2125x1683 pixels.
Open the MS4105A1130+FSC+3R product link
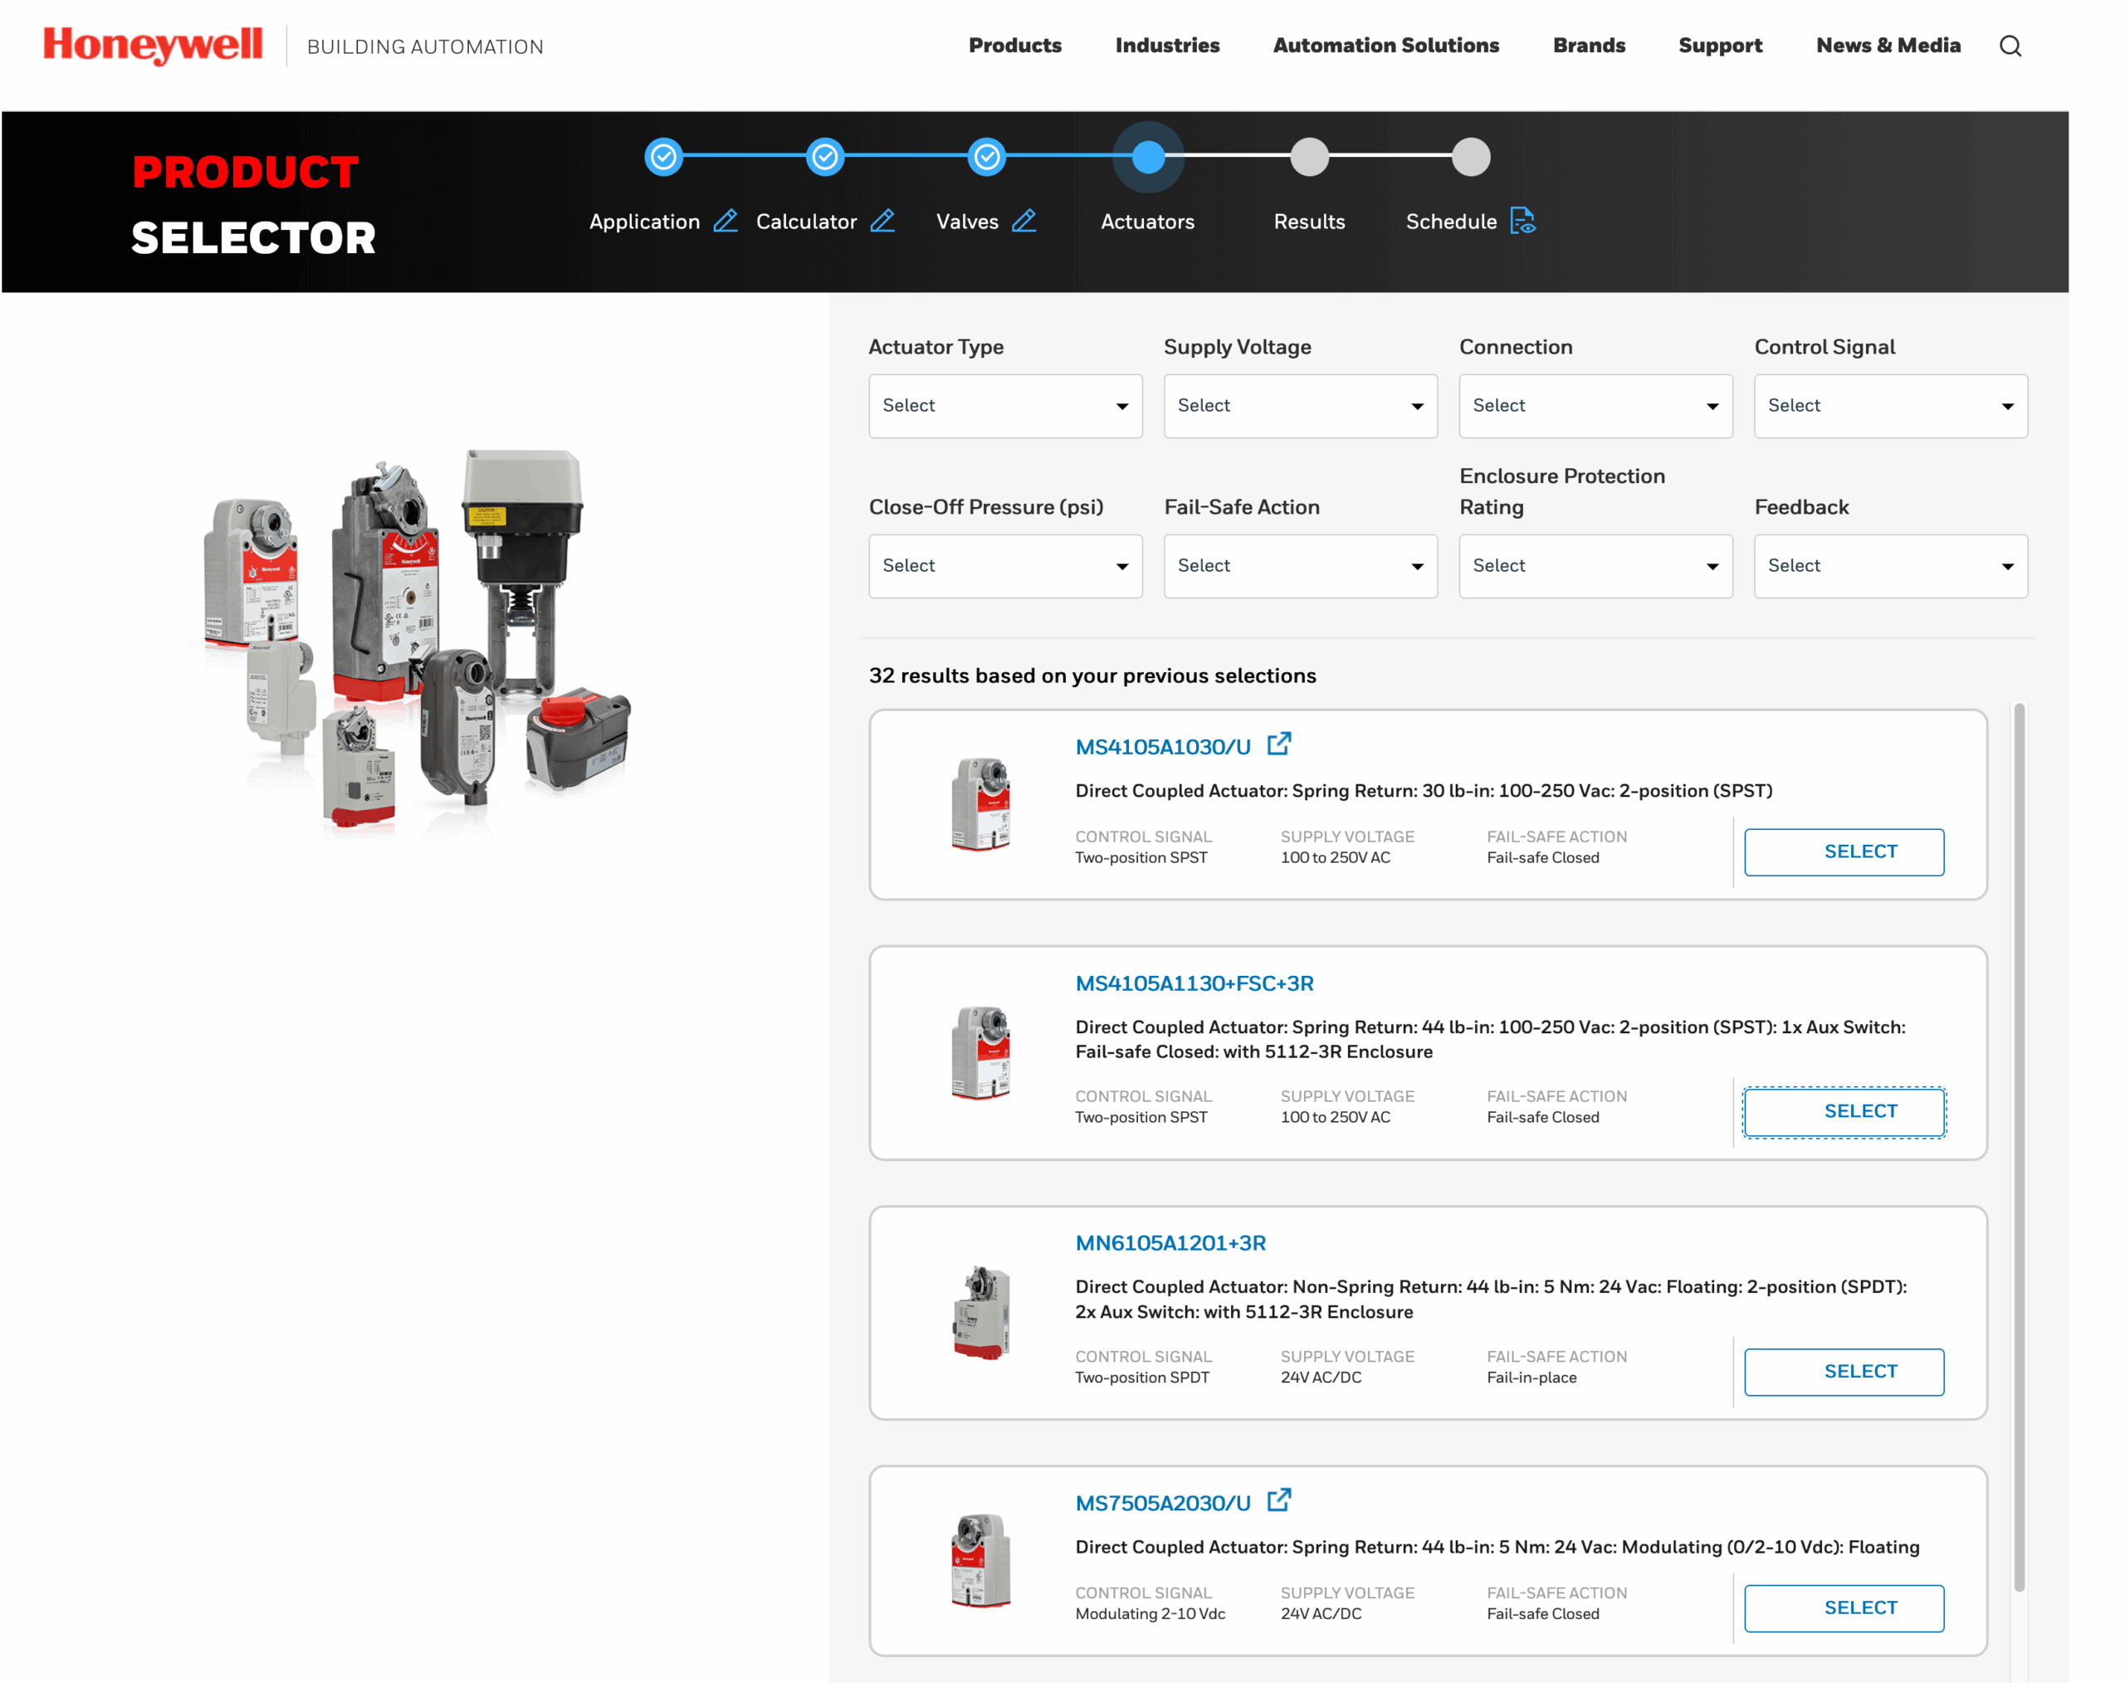tap(1194, 983)
